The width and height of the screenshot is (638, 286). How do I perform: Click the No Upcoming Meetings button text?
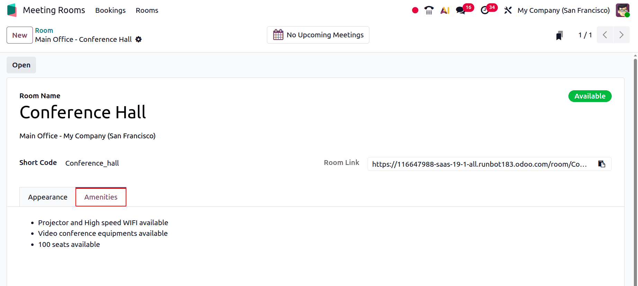(x=325, y=35)
